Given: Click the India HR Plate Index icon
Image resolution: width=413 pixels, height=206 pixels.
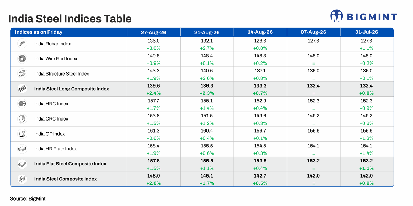Looking at the screenshot, I should (x=22, y=149).
